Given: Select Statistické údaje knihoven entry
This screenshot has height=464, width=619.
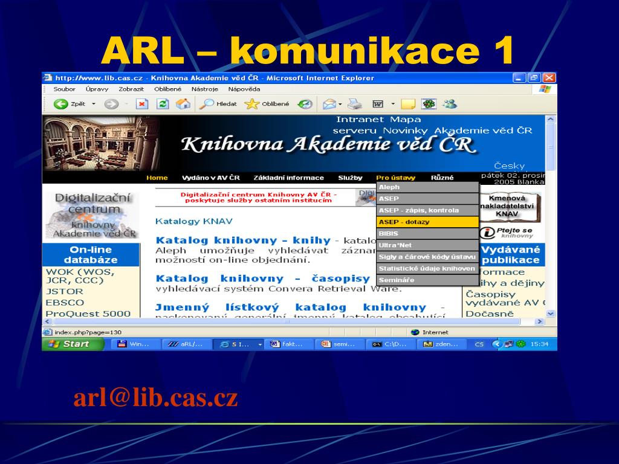Looking at the screenshot, I should [428, 268].
